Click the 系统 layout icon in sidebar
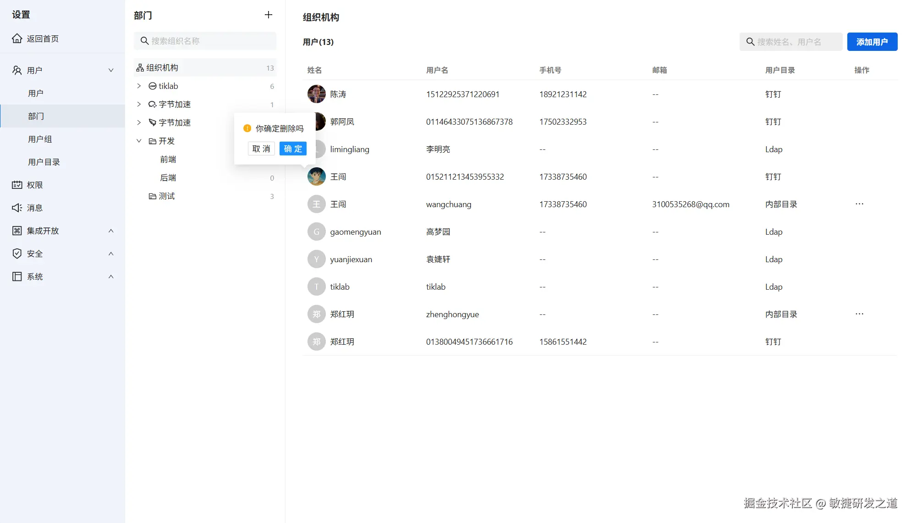The width and height of the screenshot is (911, 523). (17, 276)
